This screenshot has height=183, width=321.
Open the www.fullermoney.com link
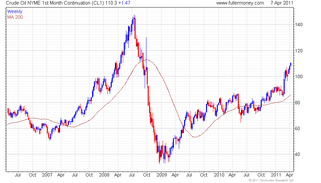coord(240,3)
